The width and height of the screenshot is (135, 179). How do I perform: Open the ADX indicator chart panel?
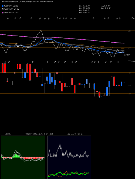coord(69,157)
